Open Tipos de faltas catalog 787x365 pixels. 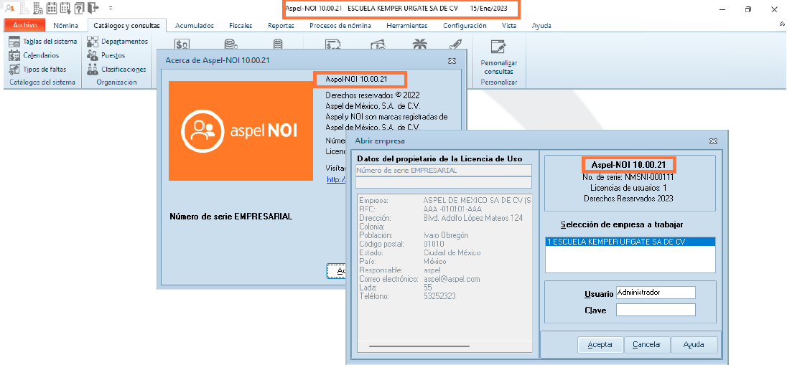tap(37, 69)
